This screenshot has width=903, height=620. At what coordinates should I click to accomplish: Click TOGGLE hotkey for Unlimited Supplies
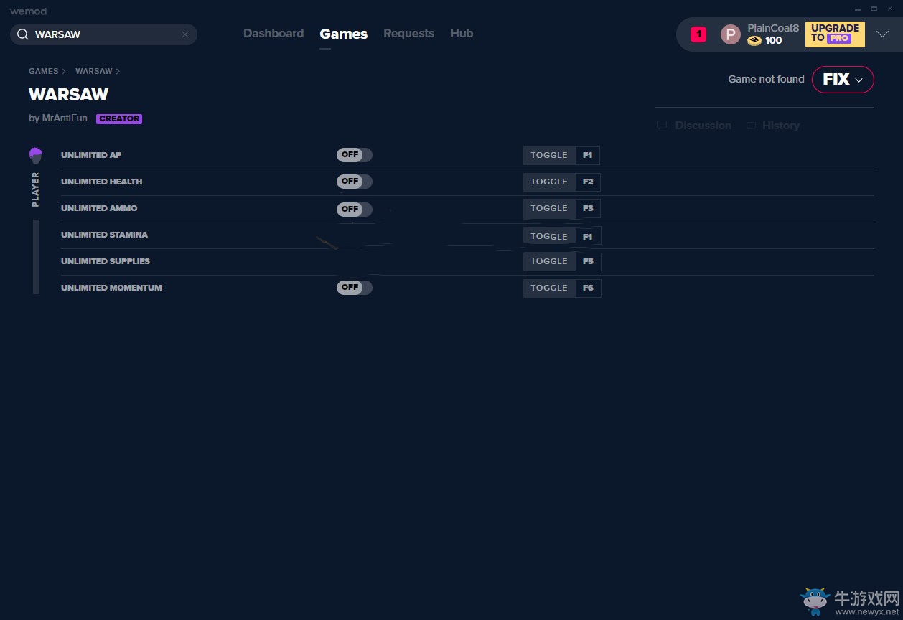pyautogui.click(x=549, y=261)
